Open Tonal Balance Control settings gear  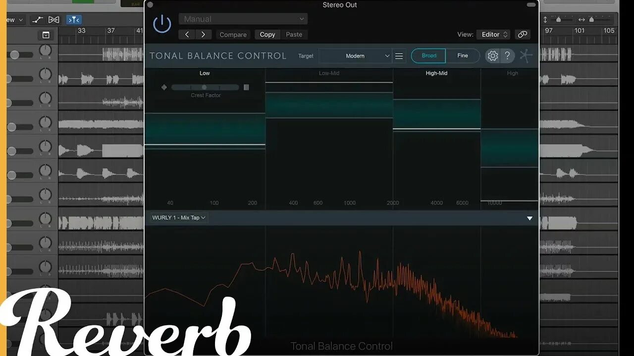coord(492,56)
